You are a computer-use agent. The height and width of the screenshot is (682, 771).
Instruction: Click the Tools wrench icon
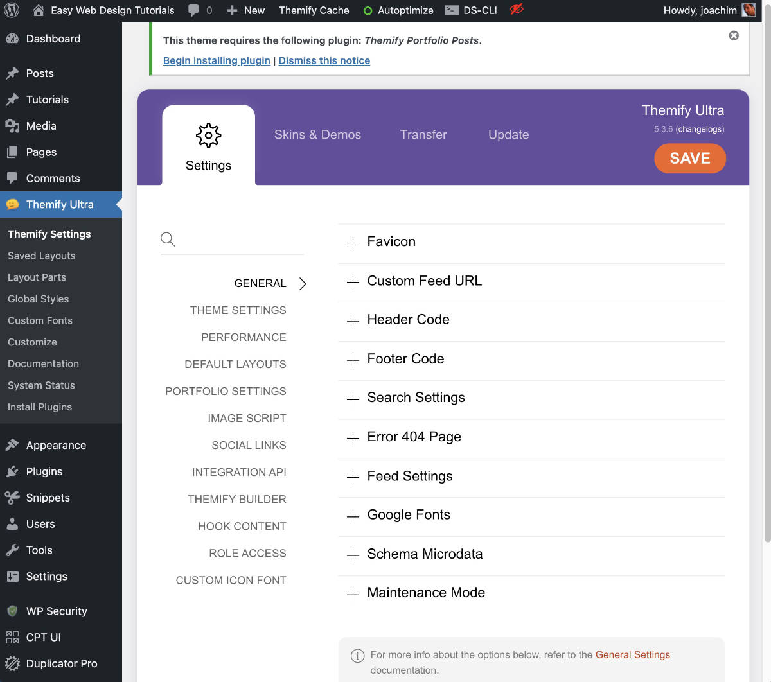click(12, 550)
